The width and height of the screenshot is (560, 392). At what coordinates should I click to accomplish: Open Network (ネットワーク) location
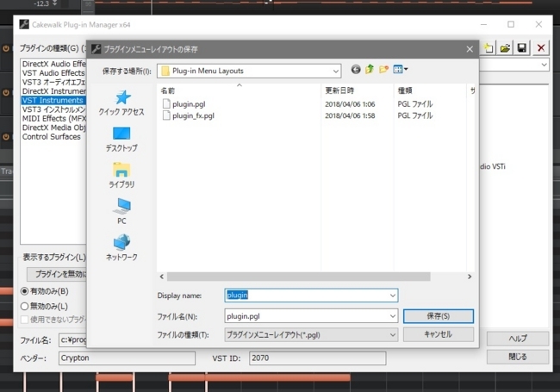click(121, 247)
